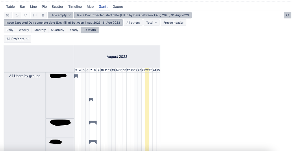The width and height of the screenshot is (296, 151).
Task: Open the Total dropdown
Action: pos(151,22)
